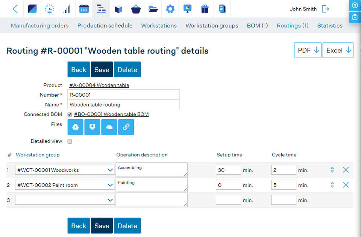Open the Workstation groups tab
Viewport: 361px width, 237px height.
click(212, 25)
